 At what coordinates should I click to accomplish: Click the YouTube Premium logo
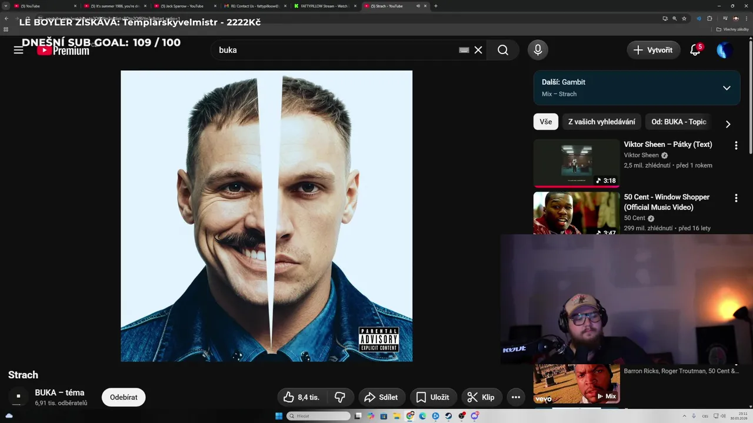[63, 51]
